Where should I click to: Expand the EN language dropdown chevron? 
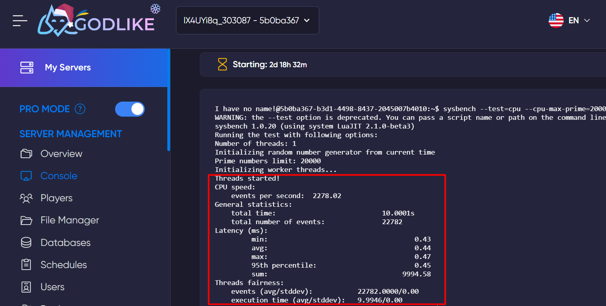click(x=587, y=21)
